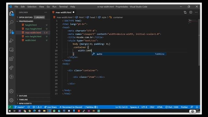This screenshot has width=208, height=117.
Task: Click the unsaved dot on max-width.html tab
Action: click(73, 12)
